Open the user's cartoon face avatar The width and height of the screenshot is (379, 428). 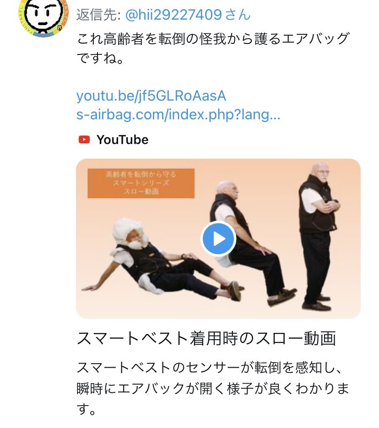click(x=43, y=17)
